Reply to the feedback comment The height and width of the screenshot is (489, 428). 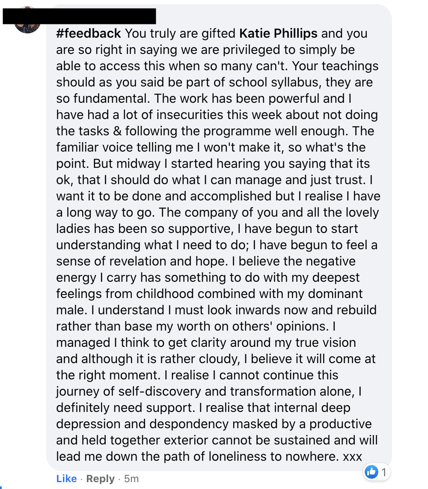click(x=100, y=479)
